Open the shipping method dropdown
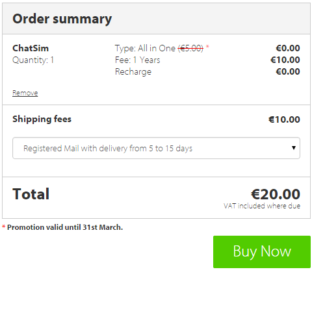Screen dimensions: 325x311 tap(156, 148)
